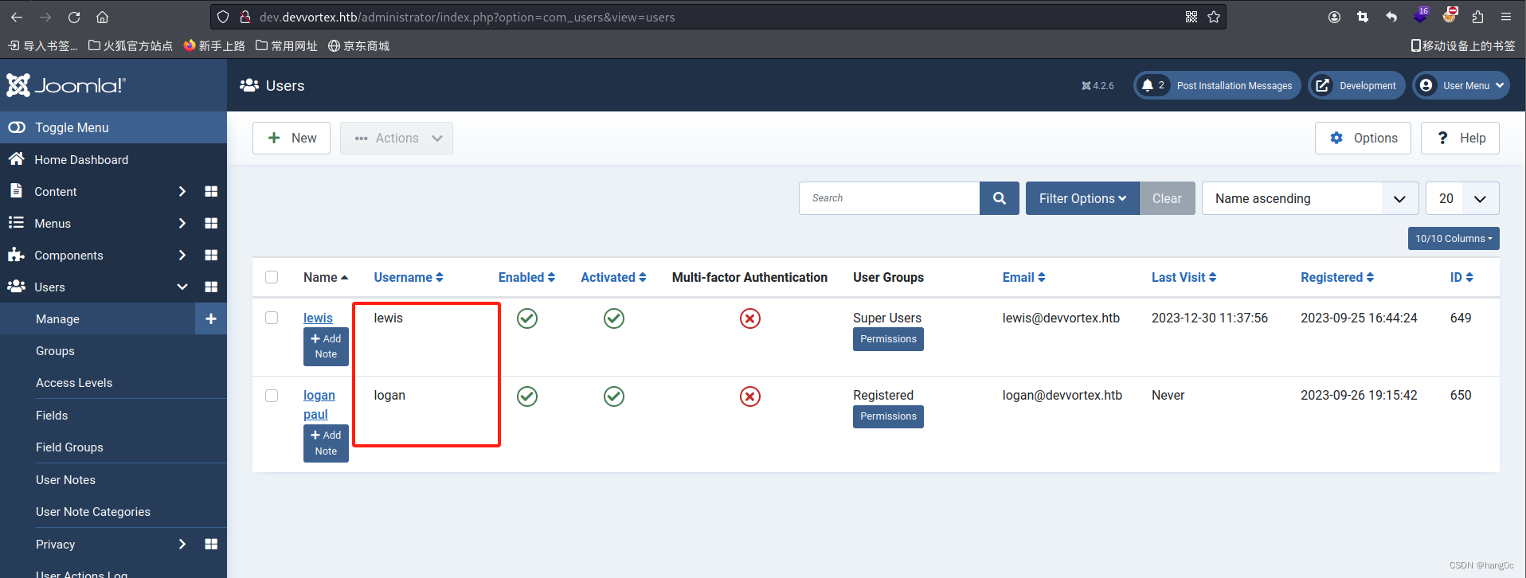Viewport: 1526px width, 578px height.
Task: Open the browser extensions puzzle icon
Action: click(1477, 17)
